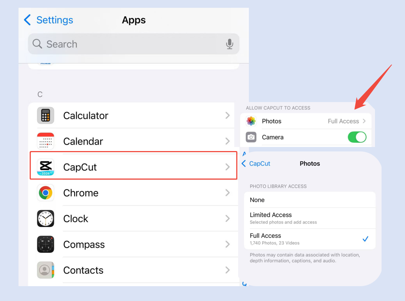
Task: Tap the CapCut app icon
Action: [46, 167]
